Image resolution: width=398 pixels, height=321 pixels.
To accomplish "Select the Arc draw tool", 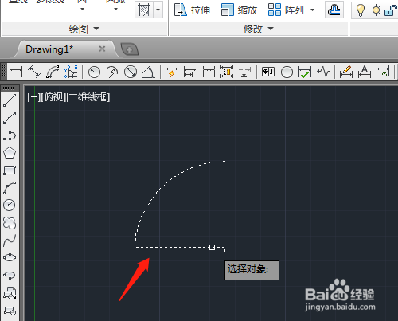I will click(10, 188).
